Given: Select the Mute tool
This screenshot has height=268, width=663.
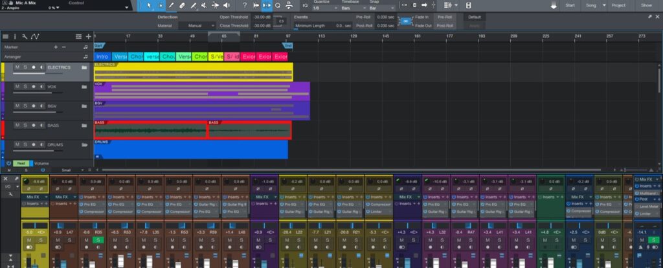Looking at the screenshot, I should pyautogui.click(x=204, y=5).
